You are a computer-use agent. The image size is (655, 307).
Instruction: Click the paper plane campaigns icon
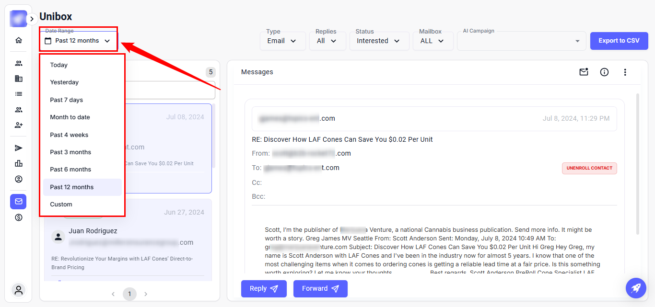pyautogui.click(x=19, y=148)
